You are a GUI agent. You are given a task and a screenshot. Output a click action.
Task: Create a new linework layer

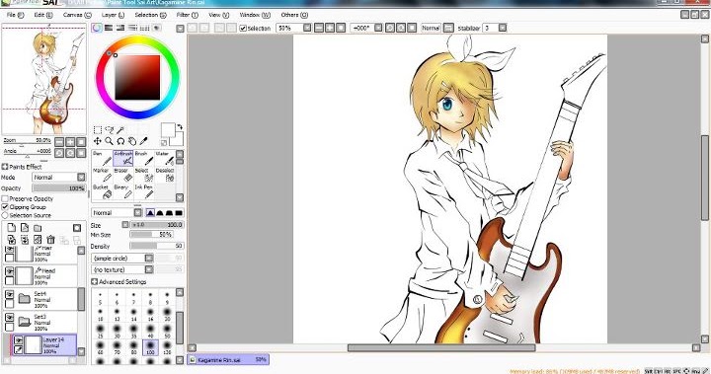coord(25,228)
